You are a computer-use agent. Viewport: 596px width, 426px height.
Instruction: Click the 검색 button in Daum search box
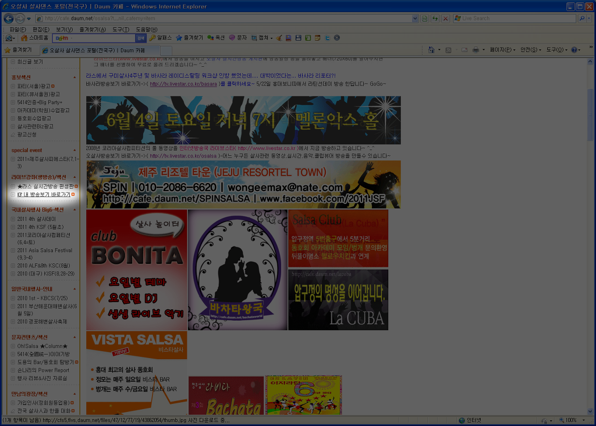141,38
